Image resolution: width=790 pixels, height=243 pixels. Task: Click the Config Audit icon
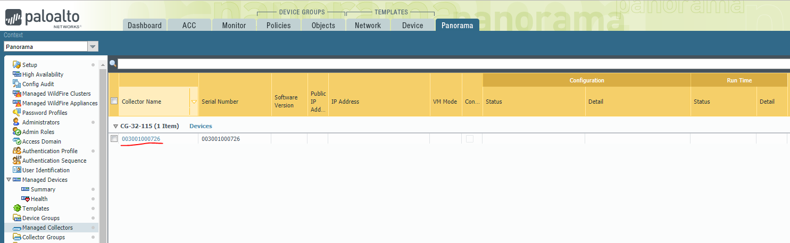tap(17, 84)
